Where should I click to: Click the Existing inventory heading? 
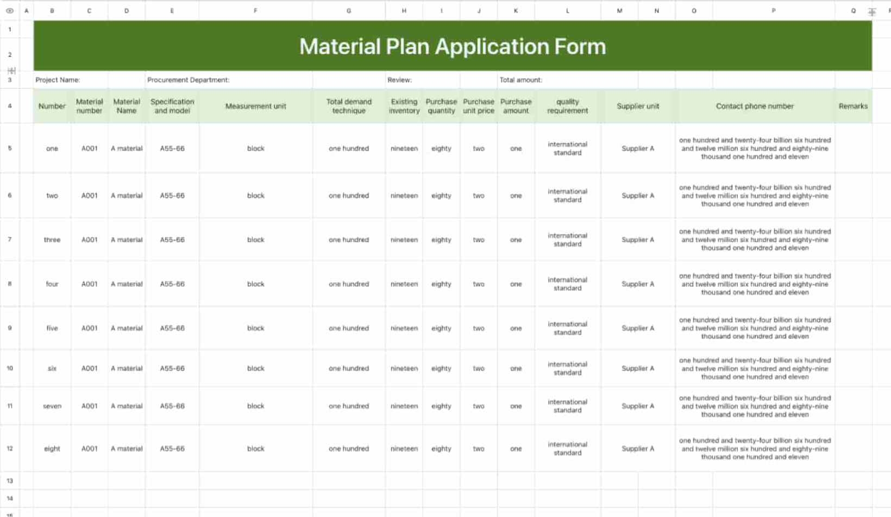pyautogui.click(x=404, y=106)
